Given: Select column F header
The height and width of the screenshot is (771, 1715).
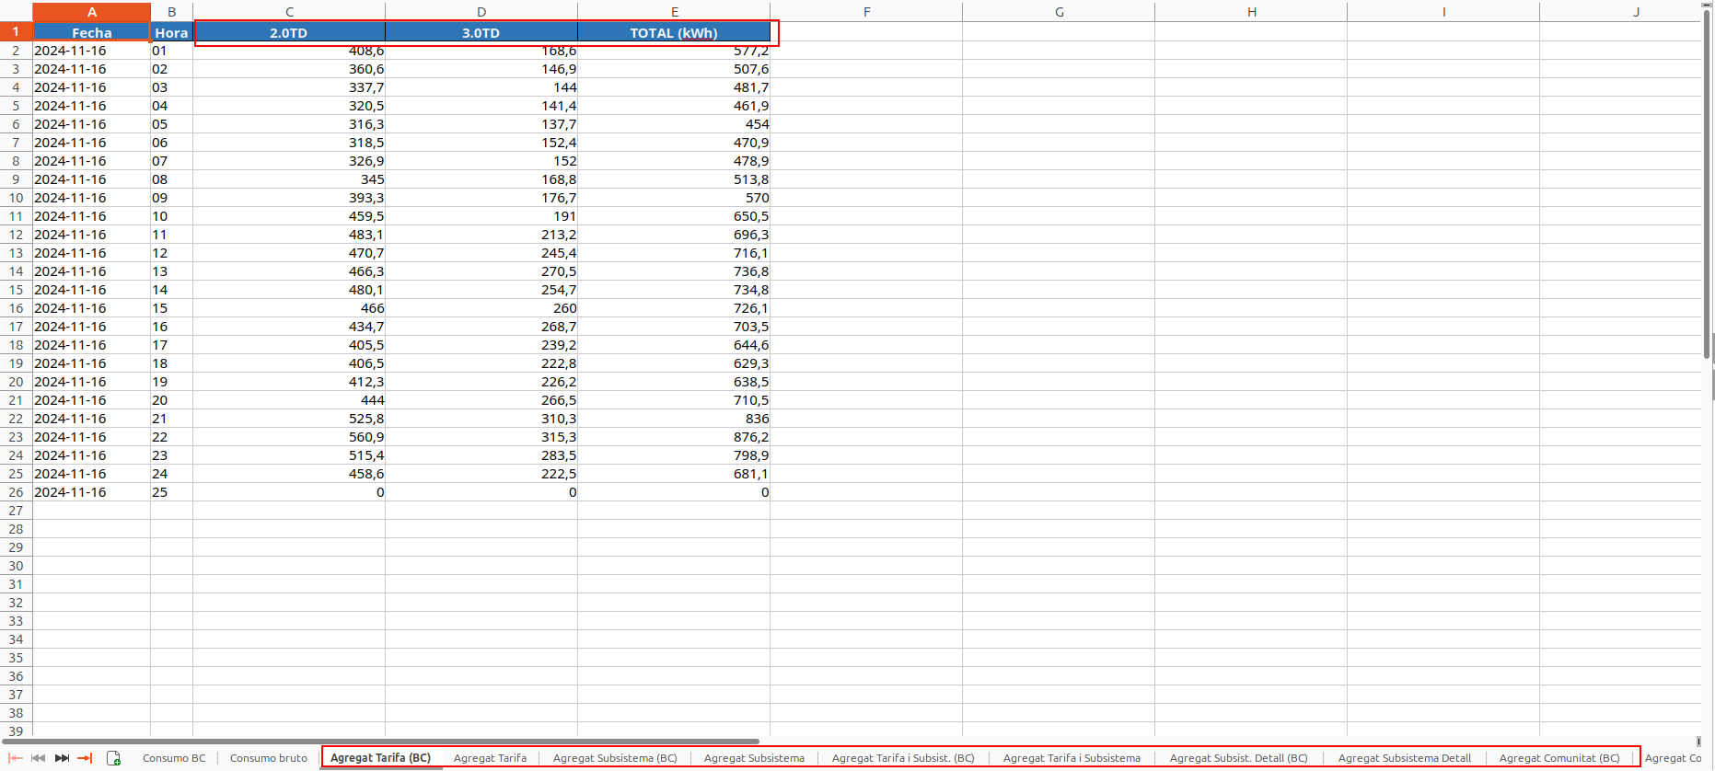Looking at the screenshot, I should tap(866, 12).
